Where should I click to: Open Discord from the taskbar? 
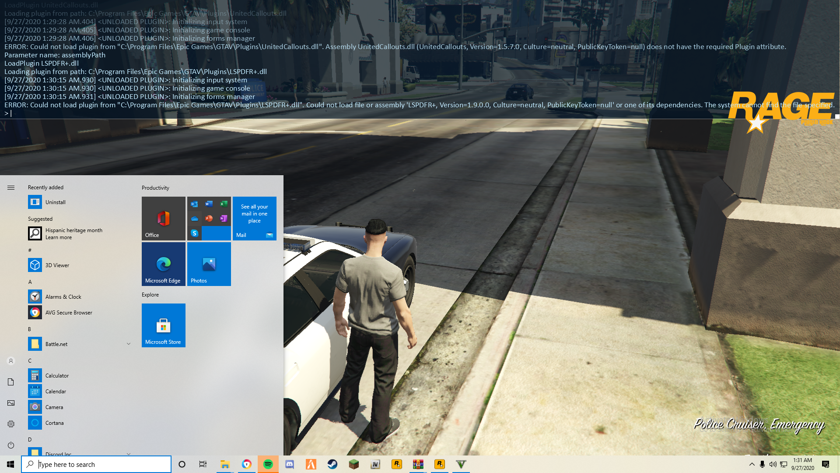[x=290, y=464]
